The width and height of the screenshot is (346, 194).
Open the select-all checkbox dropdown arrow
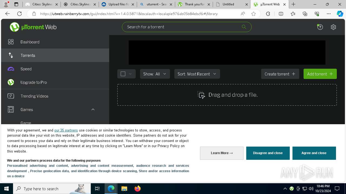pos(130,74)
